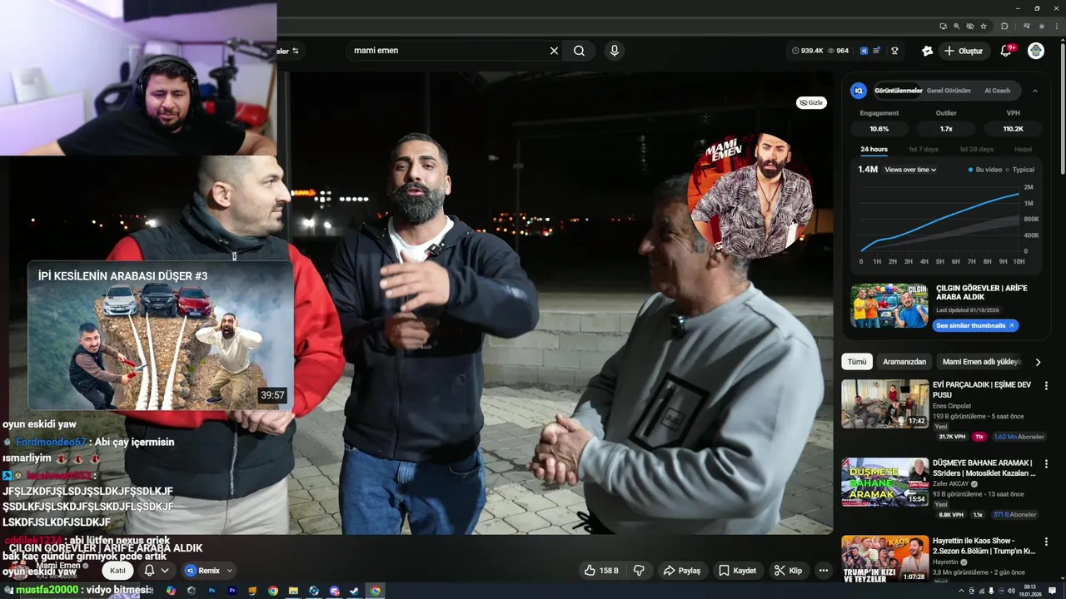
Task: Select the Görüntülenmeler tab in vidIQ panel
Action: (x=899, y=91)
